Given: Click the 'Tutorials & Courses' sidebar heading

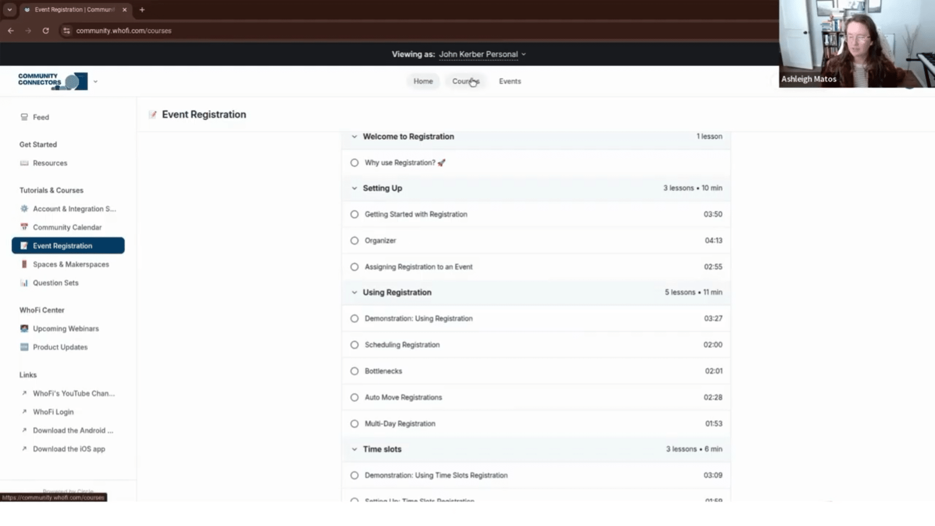Looking at the screenshot, I should click(51, 190).
